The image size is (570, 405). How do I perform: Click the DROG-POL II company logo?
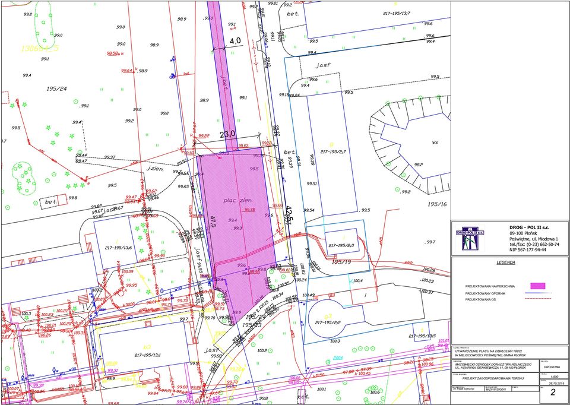[470, 238]
